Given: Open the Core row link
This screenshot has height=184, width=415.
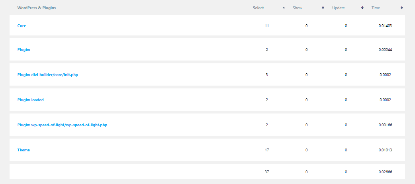Looking at the screenshot, I should click(x=22, y=25).
